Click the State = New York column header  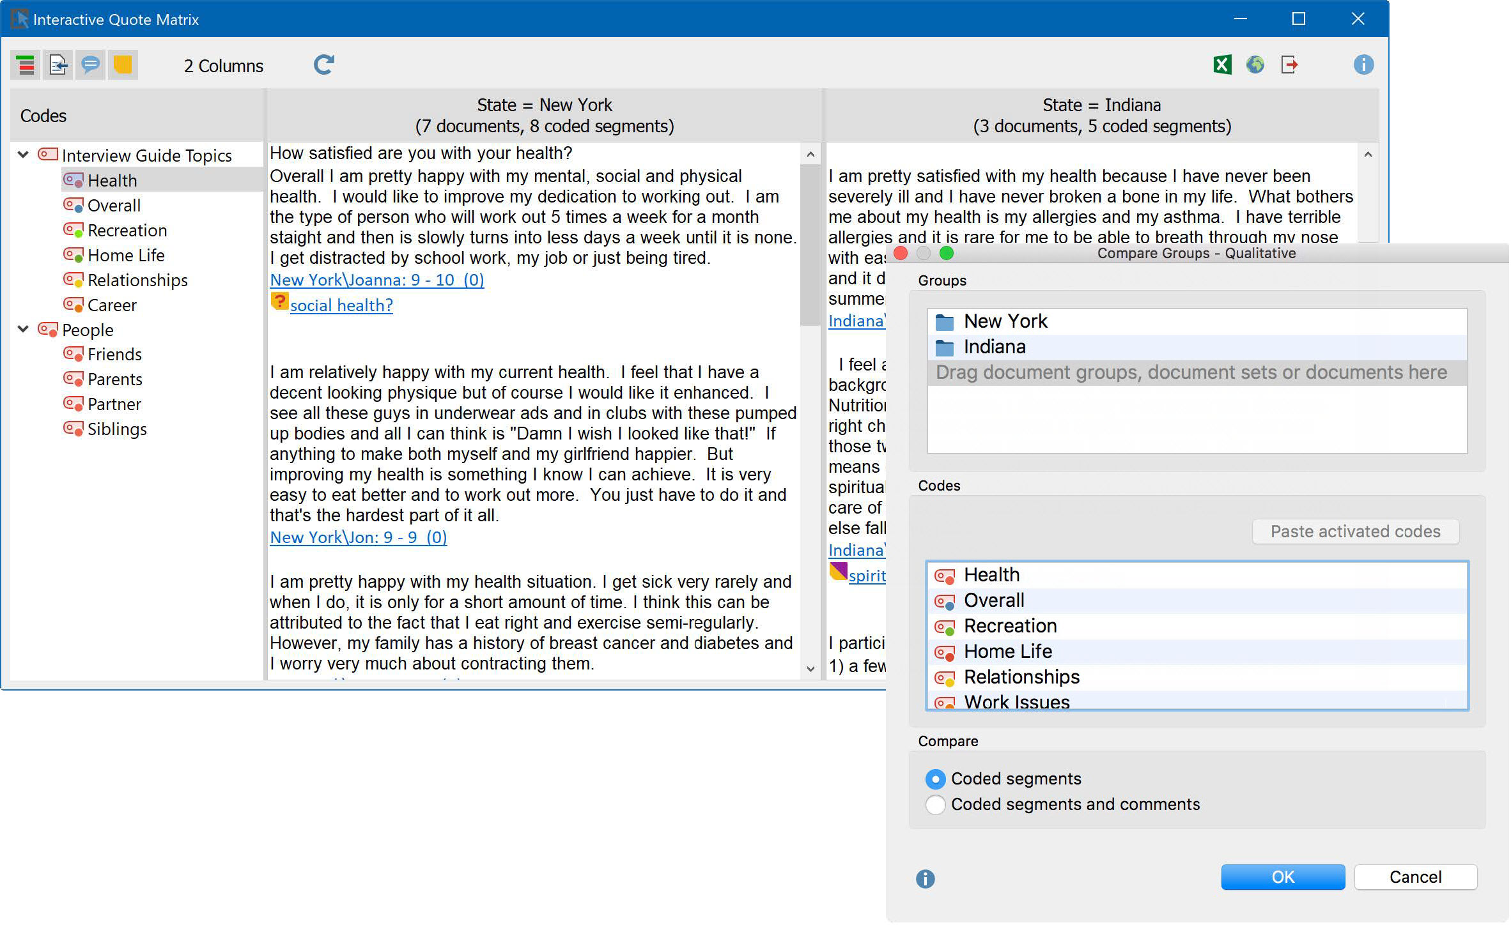[x=545, y=116]
